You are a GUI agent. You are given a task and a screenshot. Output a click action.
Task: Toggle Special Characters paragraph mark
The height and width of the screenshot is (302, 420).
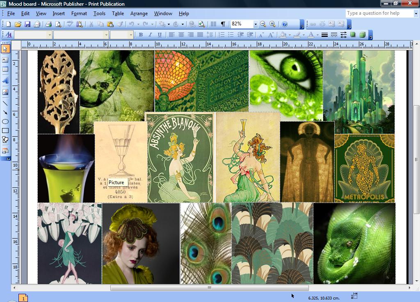223,24
